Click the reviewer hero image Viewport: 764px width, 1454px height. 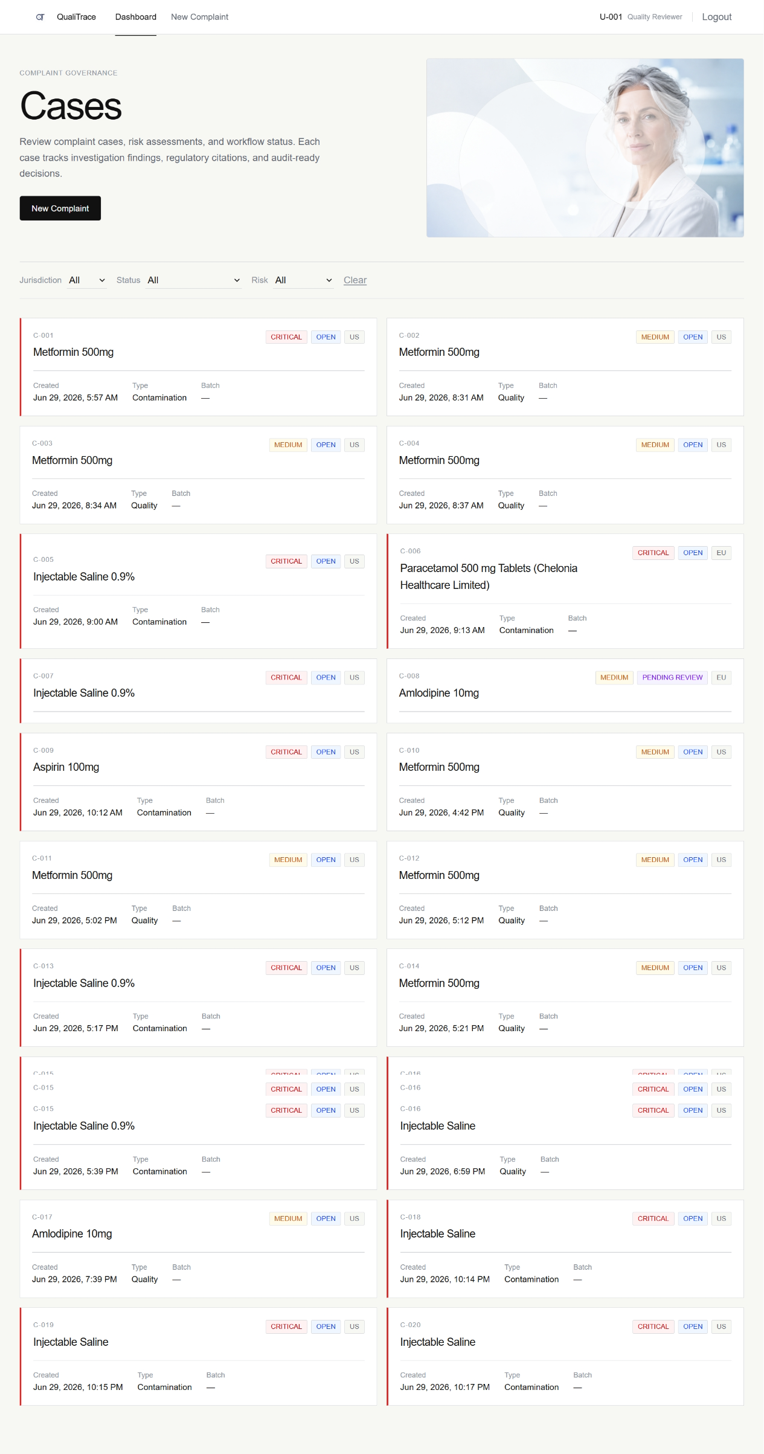(585, 148)
